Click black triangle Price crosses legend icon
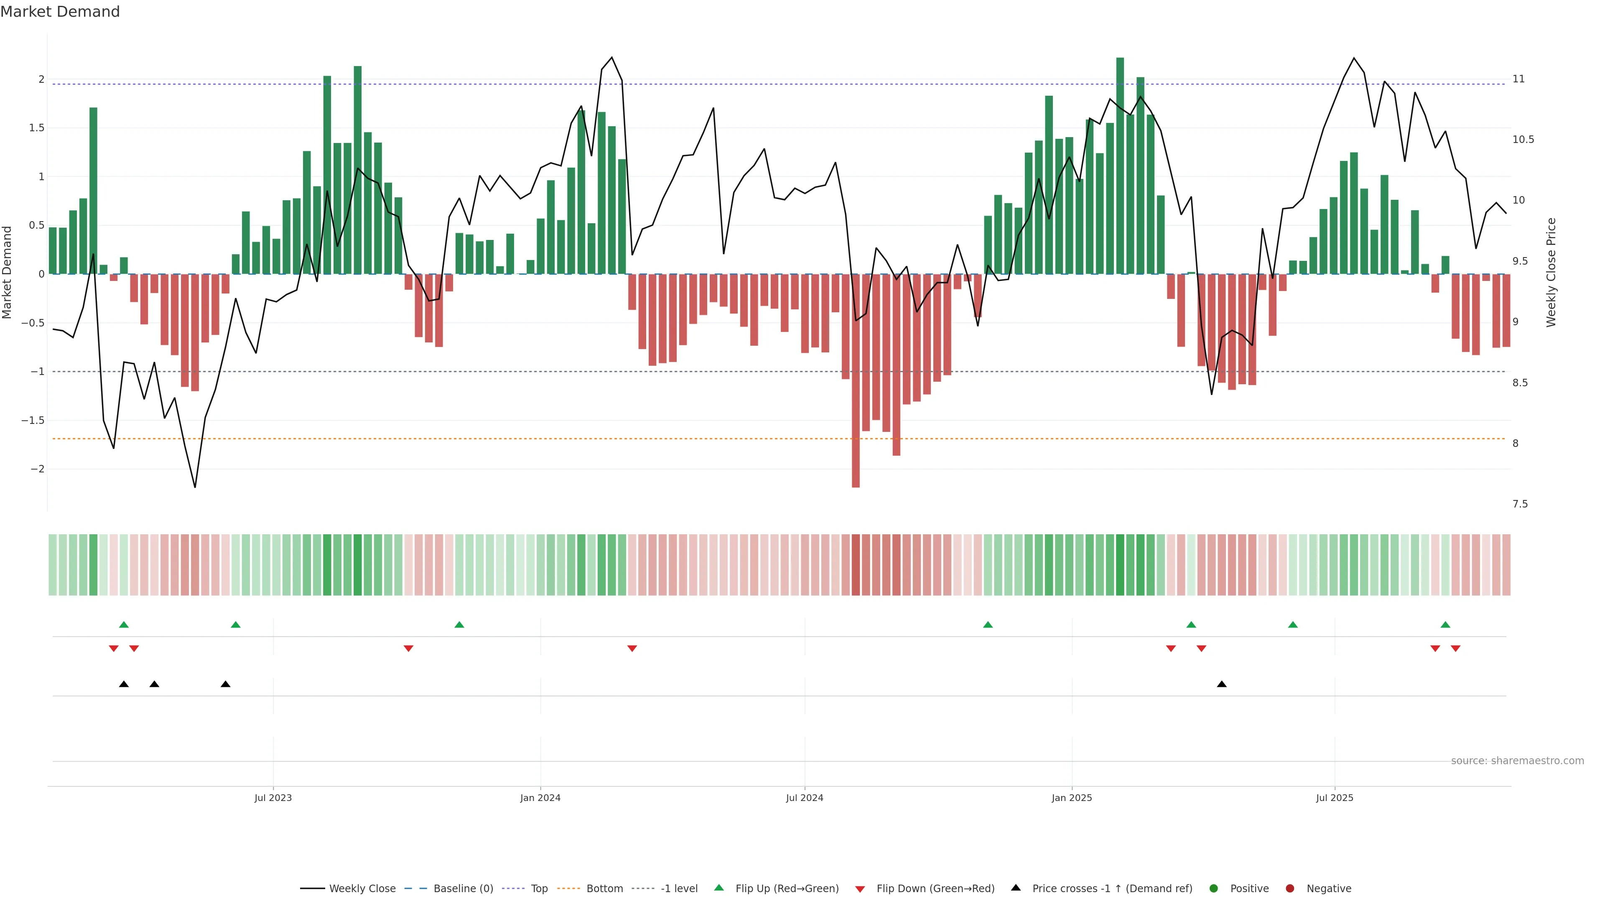This screenshot has height=903, width=1605. (x=1016, y=888)
